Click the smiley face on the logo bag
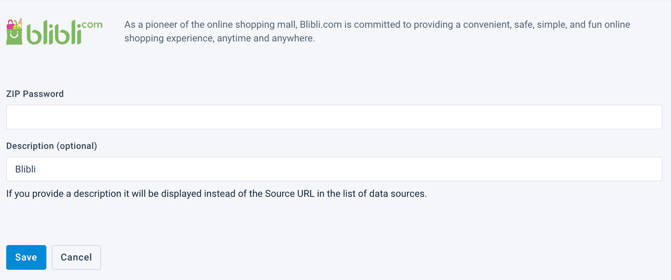Viewport: 671px width, 280px height. point(14,35)
